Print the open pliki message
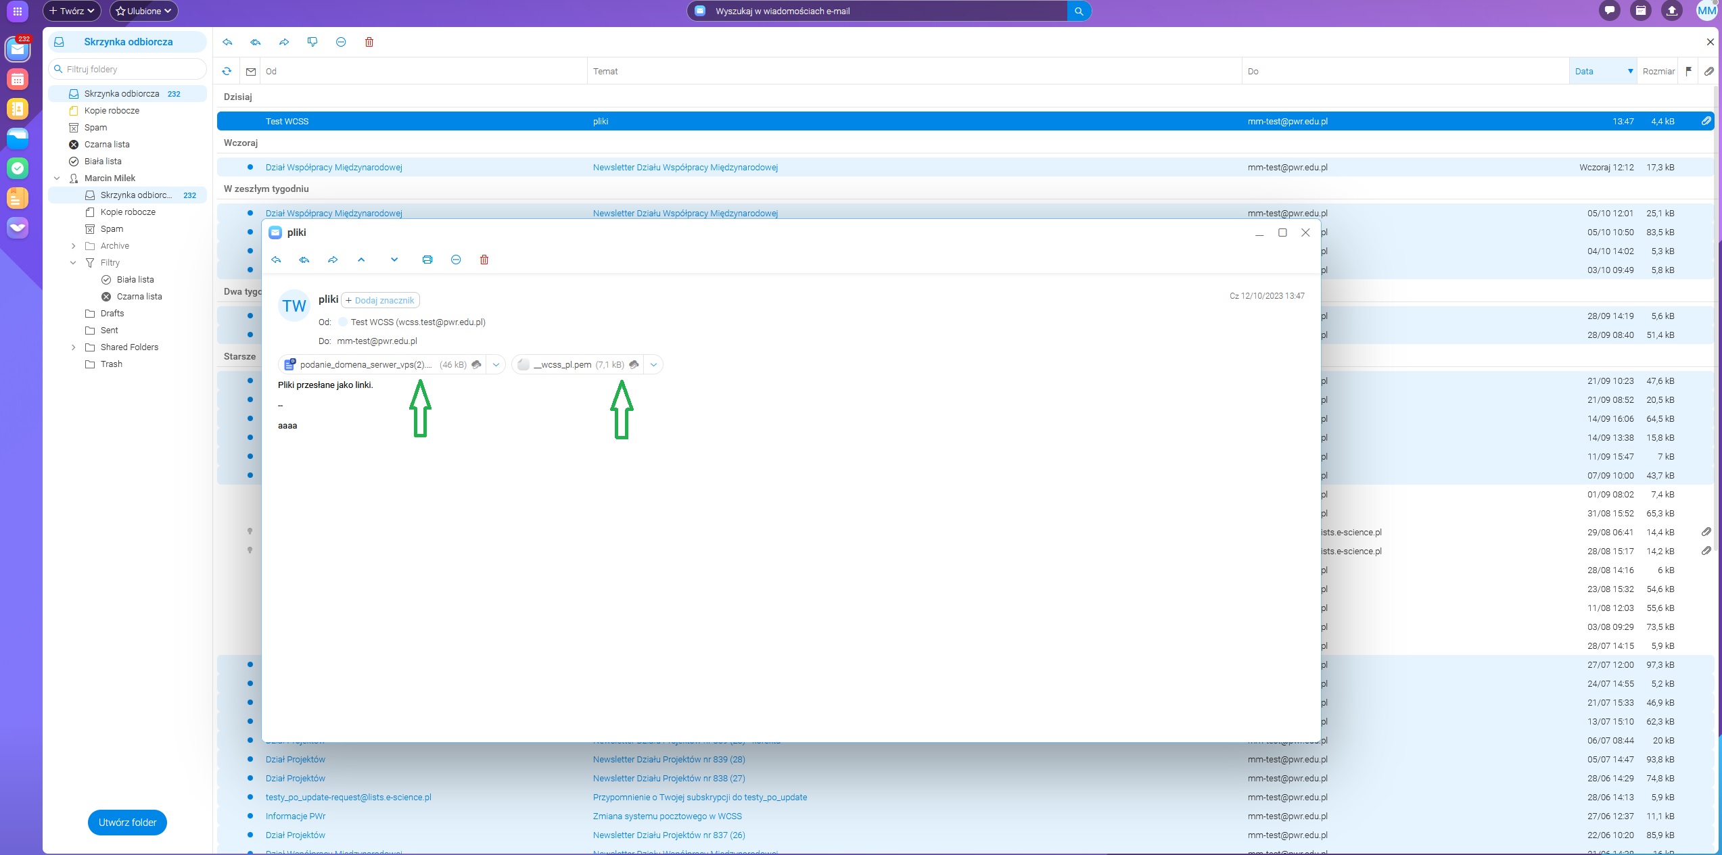The height and width of the screenshot is (855, 1722). tap(427, 260)
